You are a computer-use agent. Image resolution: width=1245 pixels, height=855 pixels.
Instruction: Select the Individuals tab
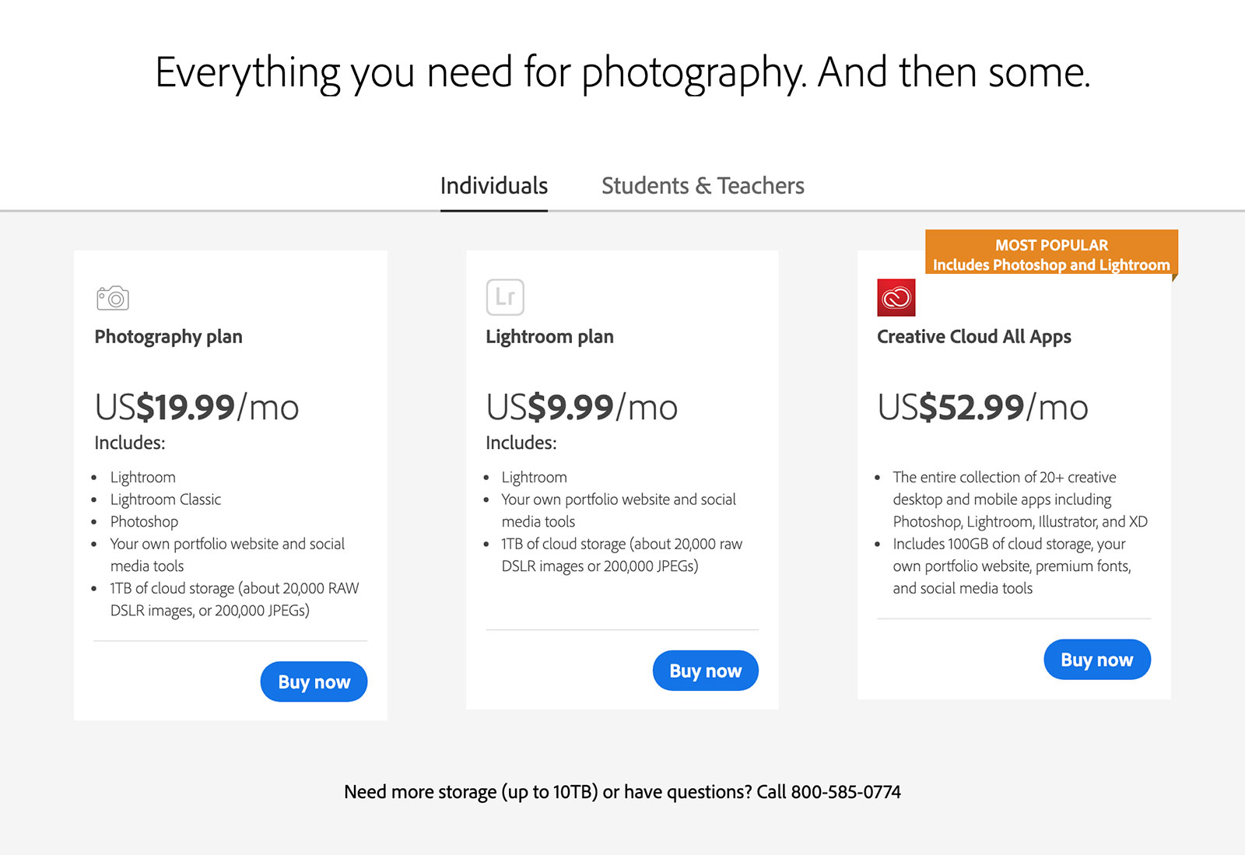click(494, 186)
